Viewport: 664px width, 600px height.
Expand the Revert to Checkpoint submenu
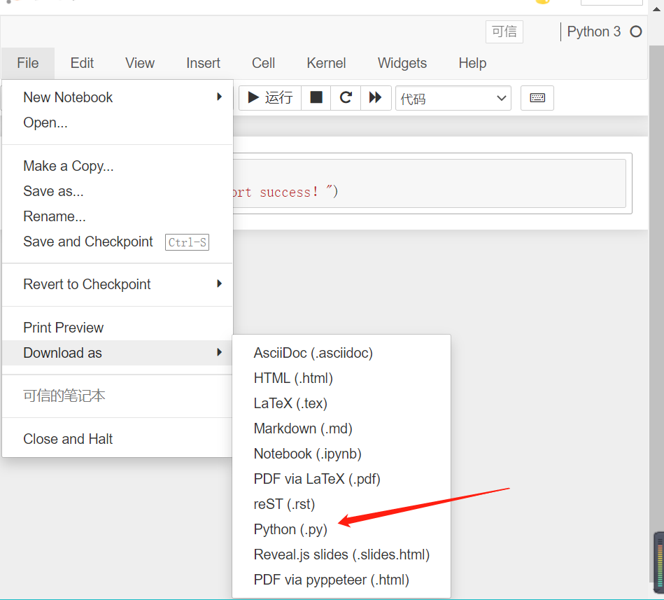tap(87, 284)
